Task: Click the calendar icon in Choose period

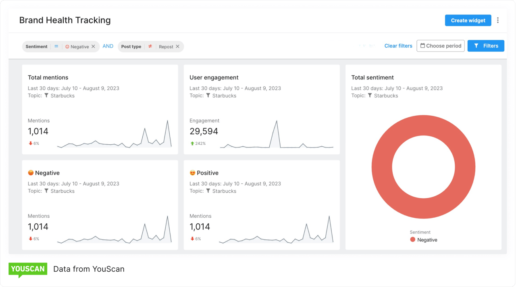Action: click(422, 46)
